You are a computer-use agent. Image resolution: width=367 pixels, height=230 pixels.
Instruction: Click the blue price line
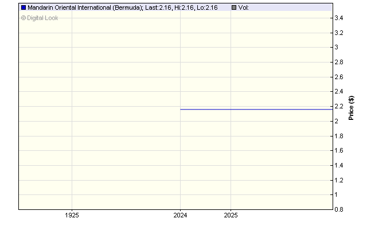click(256, 109)
